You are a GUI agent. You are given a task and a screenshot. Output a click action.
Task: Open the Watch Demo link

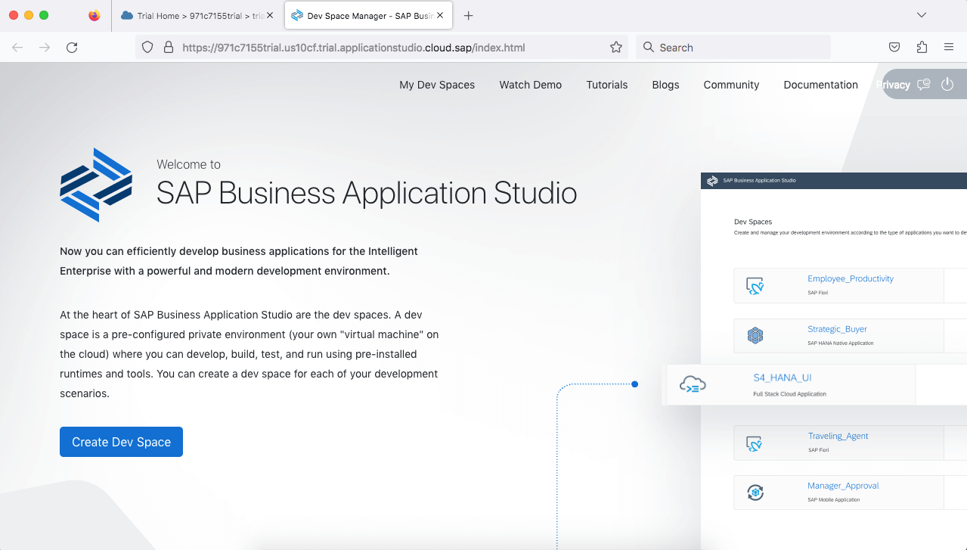531,85
